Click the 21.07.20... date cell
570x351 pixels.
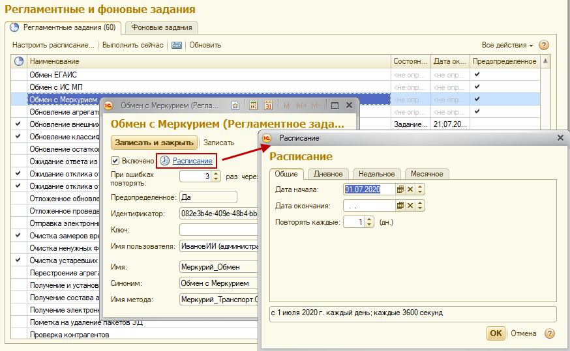click(x=450, y=124)
